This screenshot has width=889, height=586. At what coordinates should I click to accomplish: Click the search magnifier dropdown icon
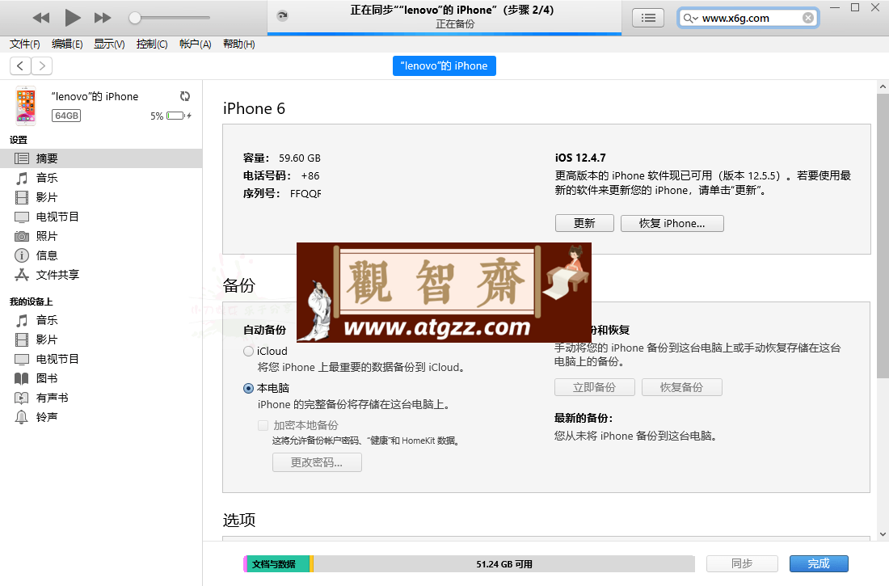tap(690, 18)
